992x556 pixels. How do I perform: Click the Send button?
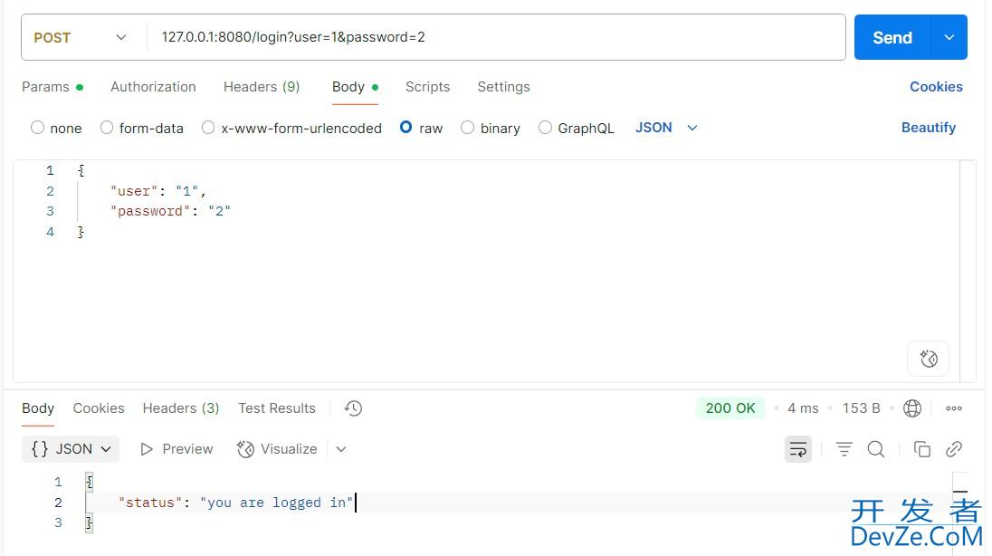point(892,37)
